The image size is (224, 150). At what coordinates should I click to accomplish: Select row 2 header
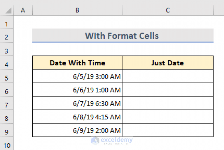[x=7, y=36]
